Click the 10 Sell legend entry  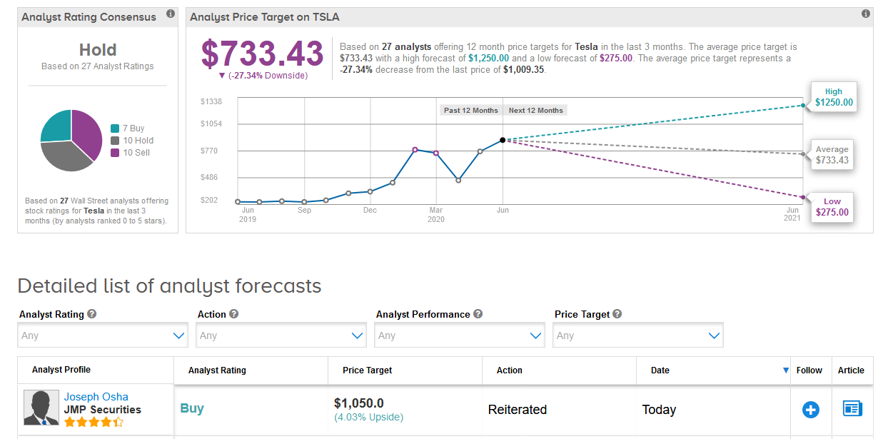click(131, 153)
